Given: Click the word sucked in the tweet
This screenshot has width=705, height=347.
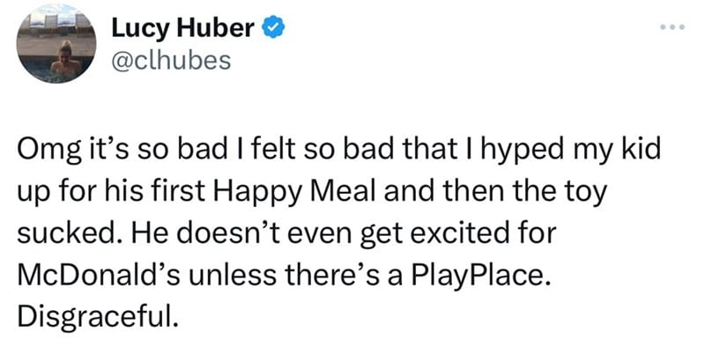Looking at the screenshot, I should 65,234.
